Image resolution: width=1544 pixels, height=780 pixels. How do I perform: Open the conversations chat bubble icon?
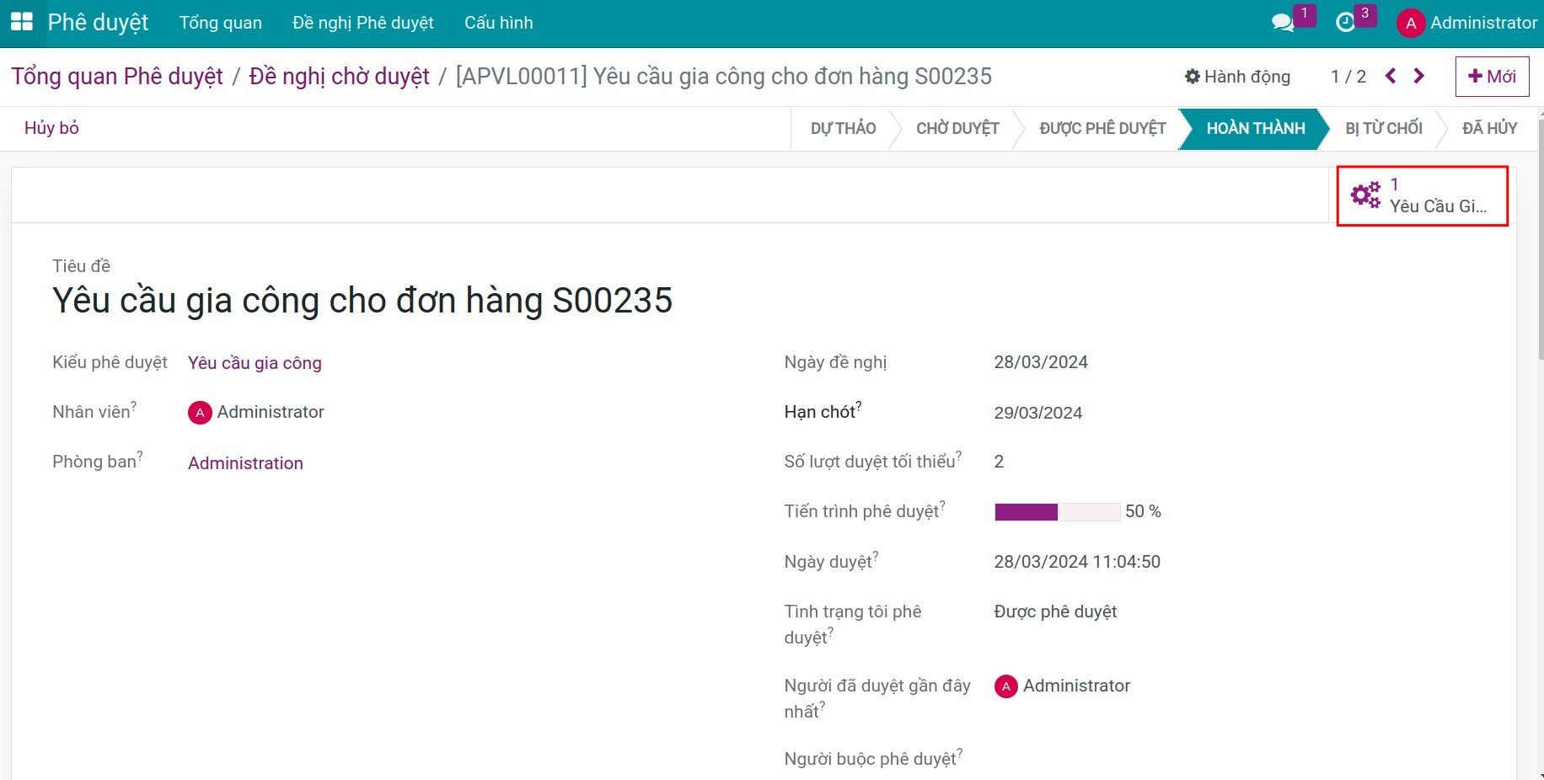(x=1283, y=23)
